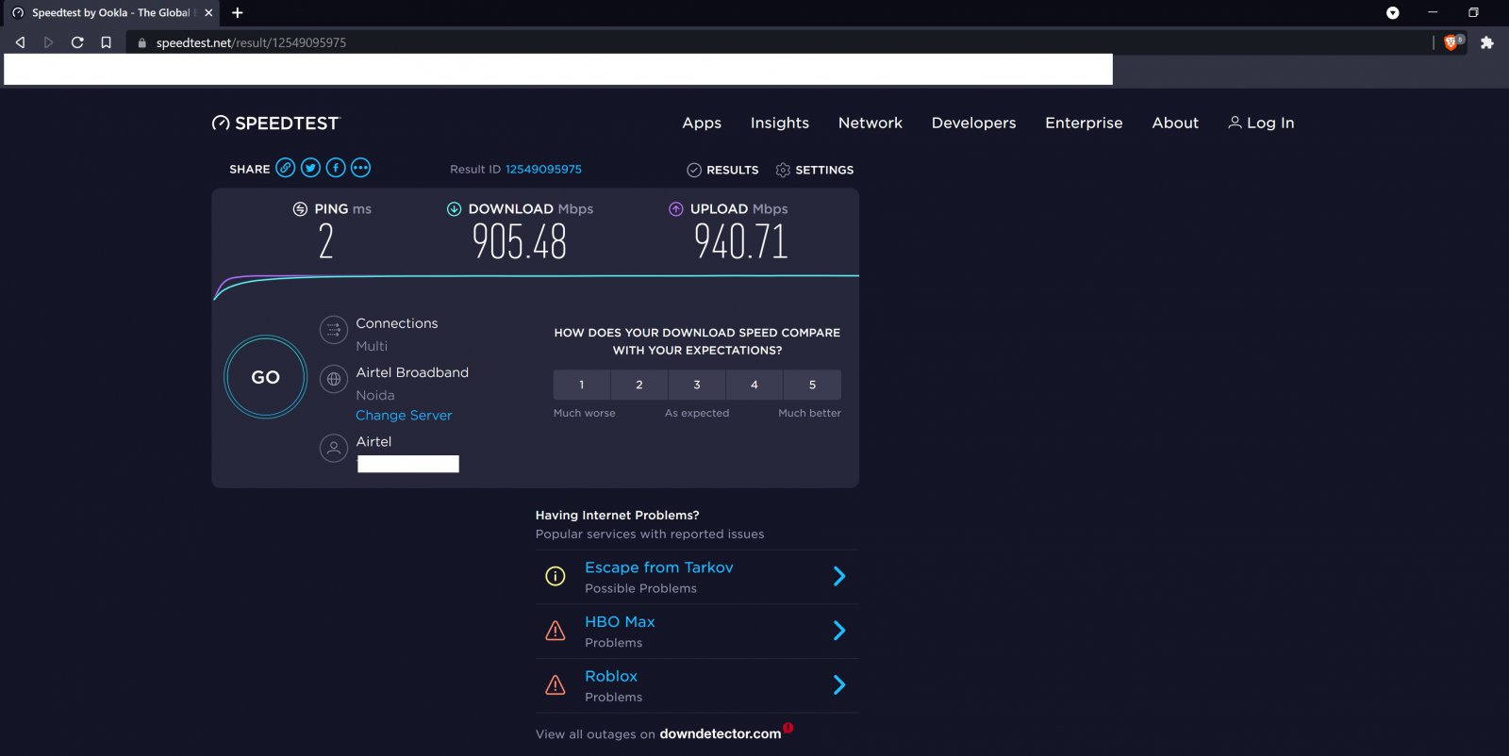Click the Connections mode icon
This screenshot has width=1509, height=756.
coord(334,330)
